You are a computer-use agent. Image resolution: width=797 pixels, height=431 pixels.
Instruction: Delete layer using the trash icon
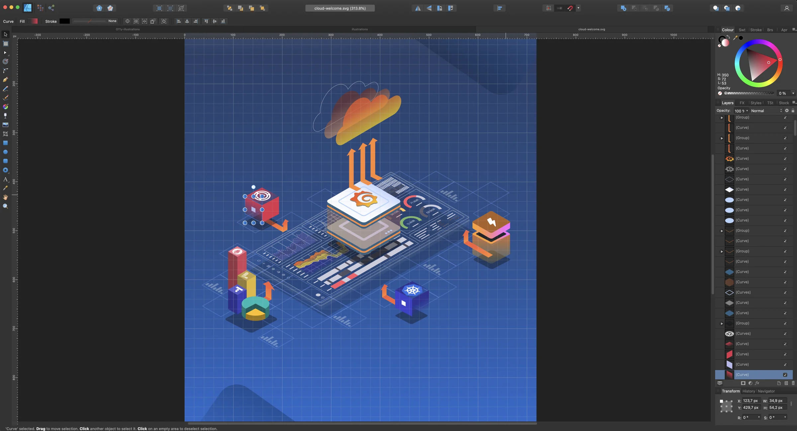point(793,383)
